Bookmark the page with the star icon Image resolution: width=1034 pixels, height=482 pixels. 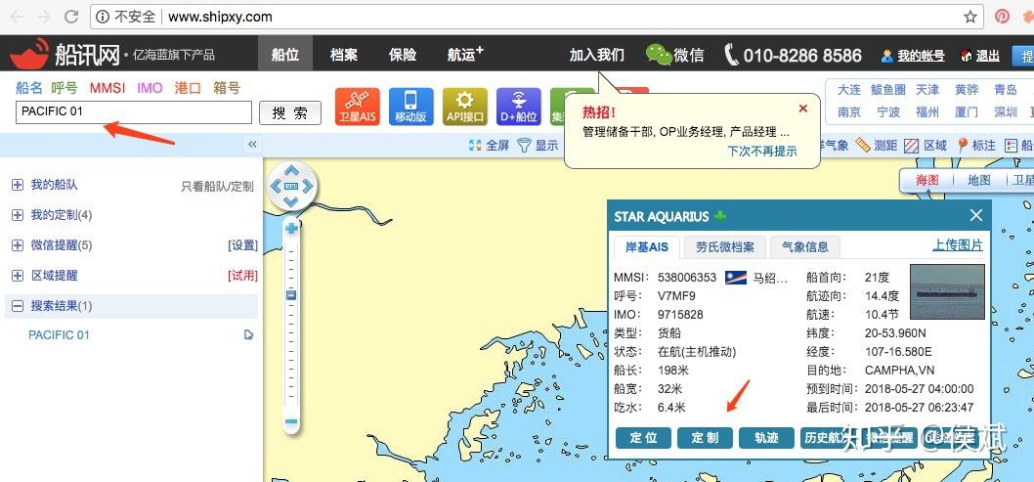pyautogui.click(x=970, y=17)
